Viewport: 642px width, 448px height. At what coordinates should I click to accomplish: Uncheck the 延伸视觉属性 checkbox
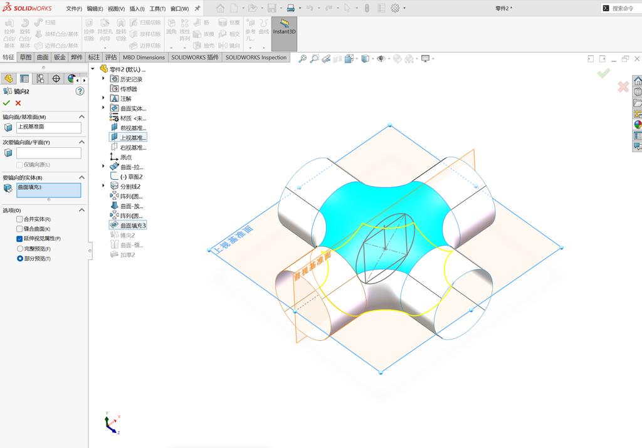[x=19, y=239]
